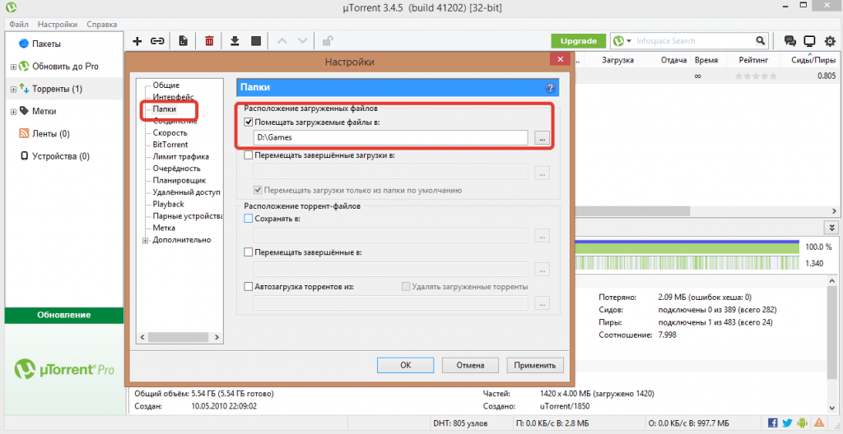The image size is (843, 434).
Task: Select Playback in settings tree
Action: [x=168, y=204]
